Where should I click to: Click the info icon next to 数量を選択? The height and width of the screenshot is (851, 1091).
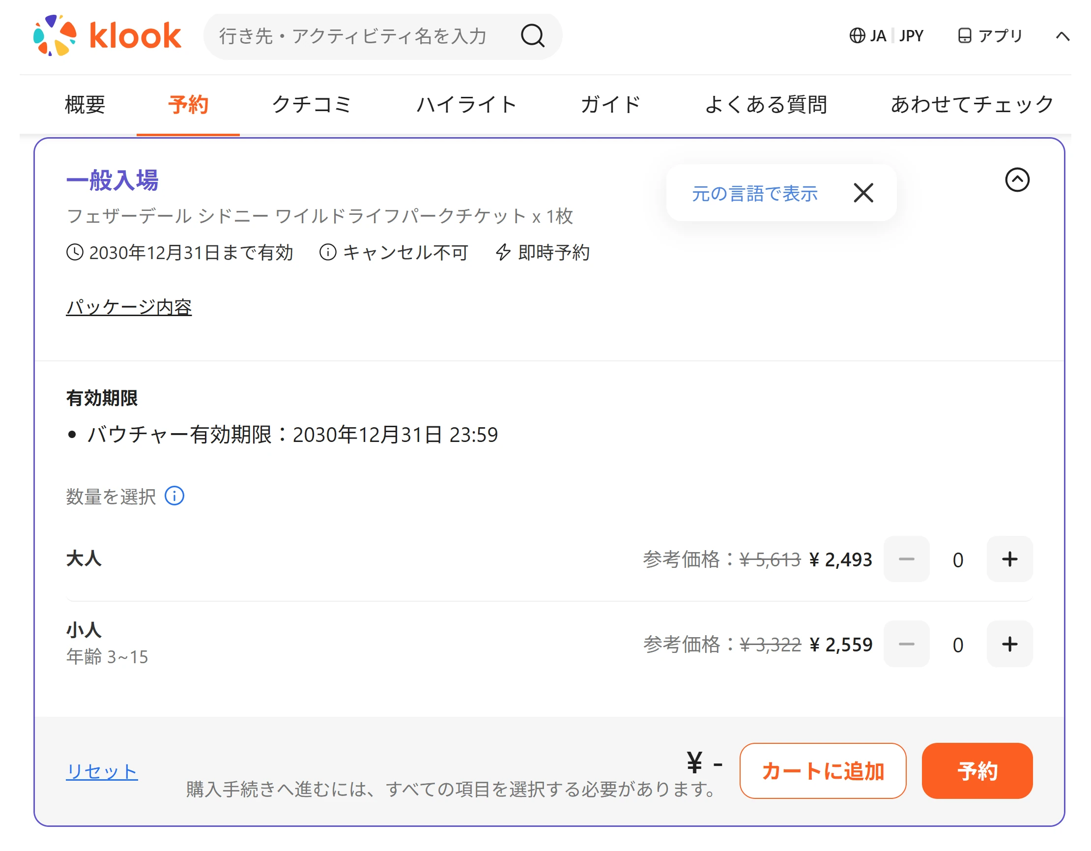click(174, 496)
